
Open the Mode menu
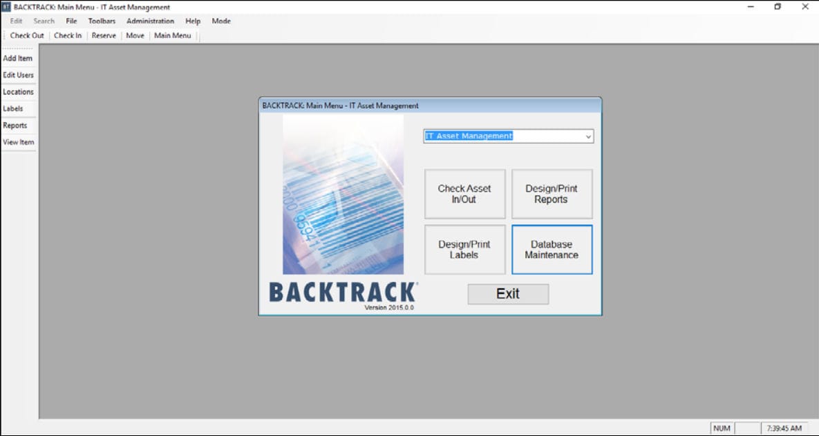coord(220,21)
